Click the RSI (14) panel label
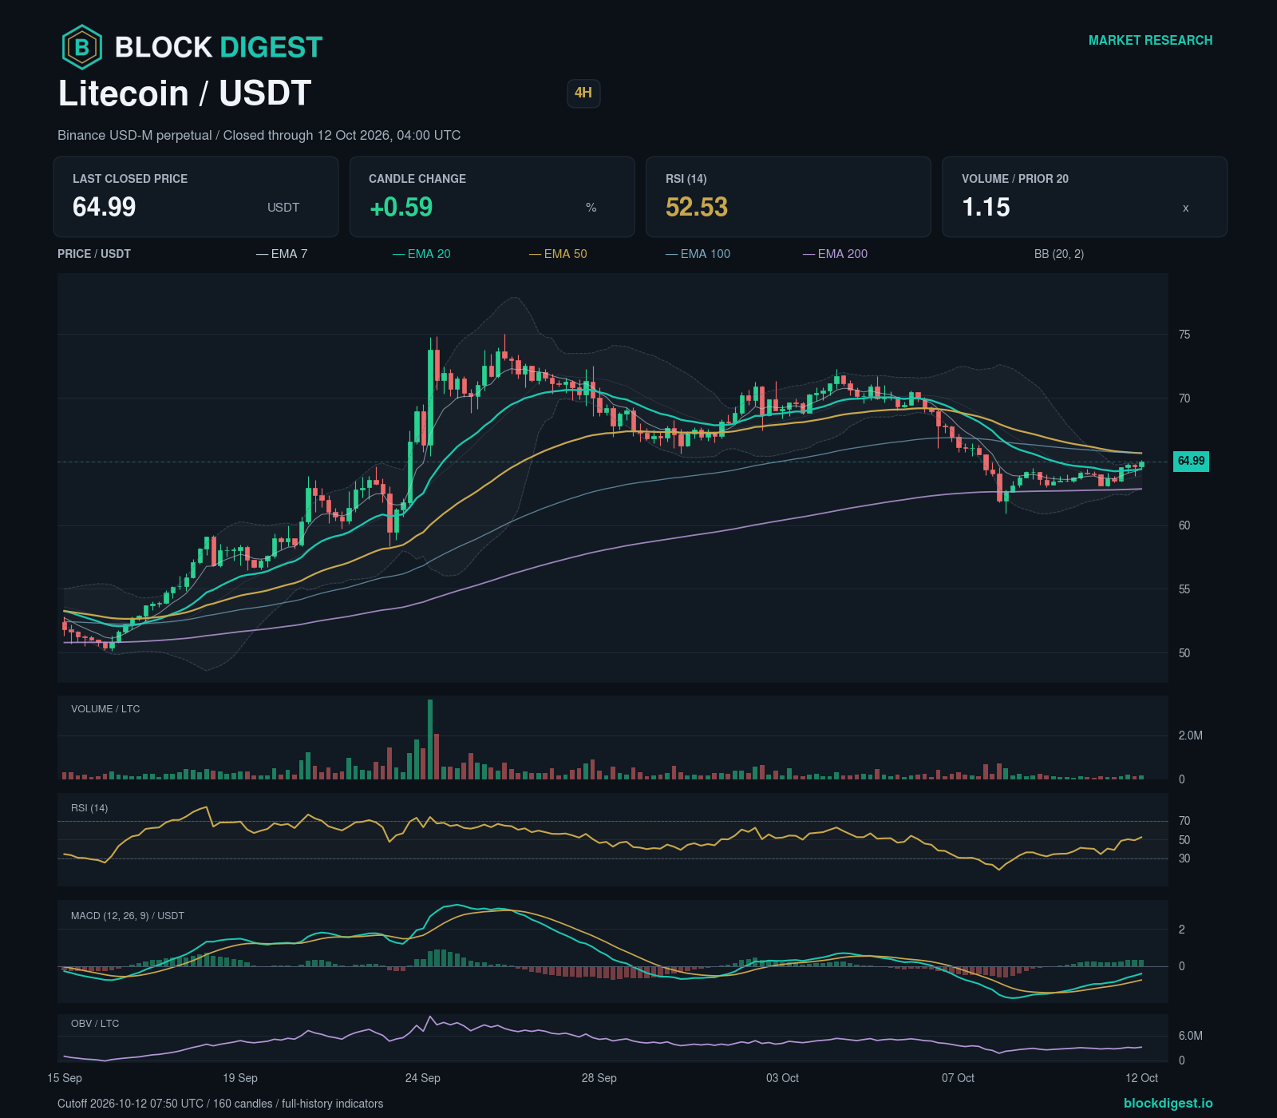 click(x=89, y=808)
